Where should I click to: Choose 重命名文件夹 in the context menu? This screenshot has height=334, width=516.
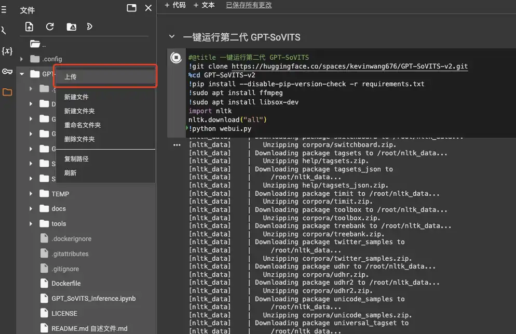(105, 125)
